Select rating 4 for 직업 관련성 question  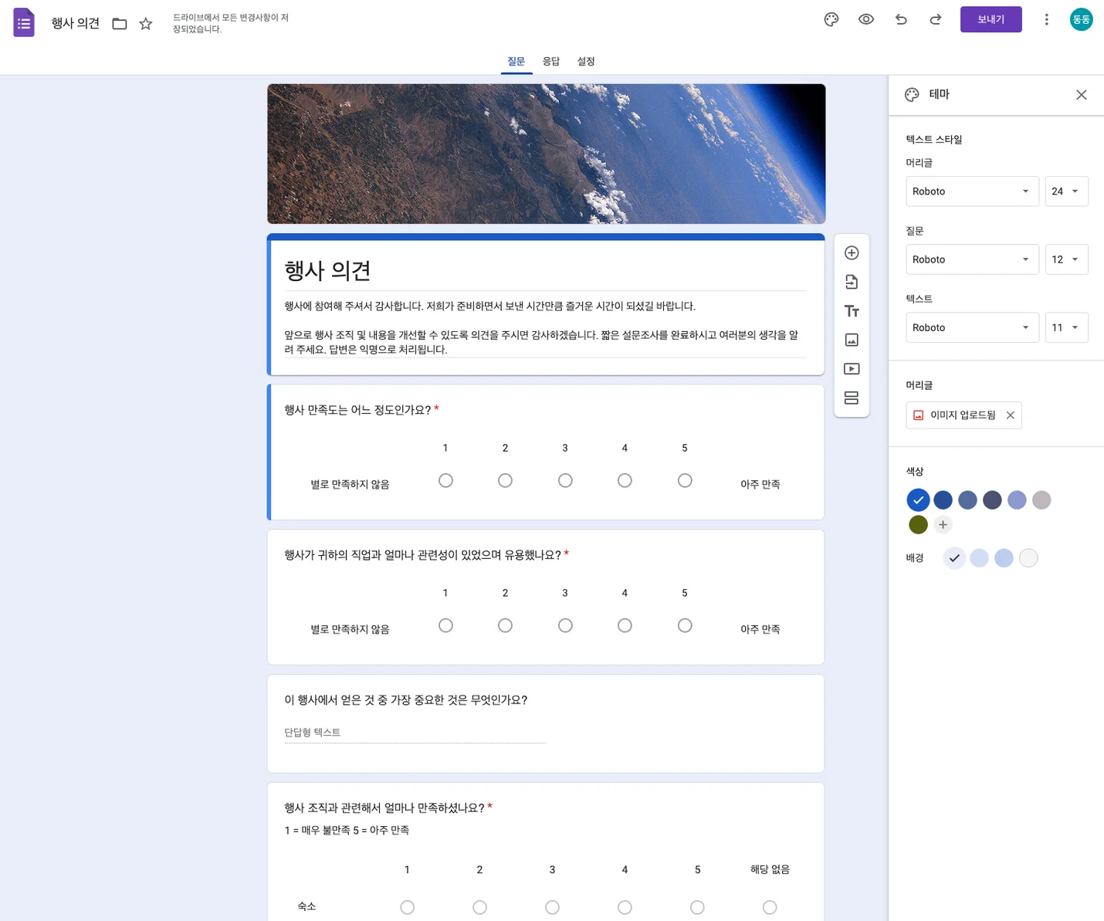[625, 625]
